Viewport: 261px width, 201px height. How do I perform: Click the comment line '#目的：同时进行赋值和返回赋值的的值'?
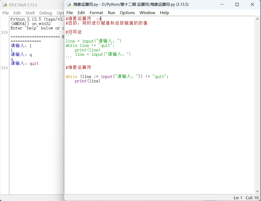[107, 23]
